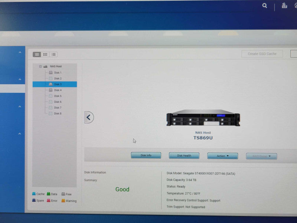Click the Disk Information heading
The image size is (297, 223).
[95, 172]
